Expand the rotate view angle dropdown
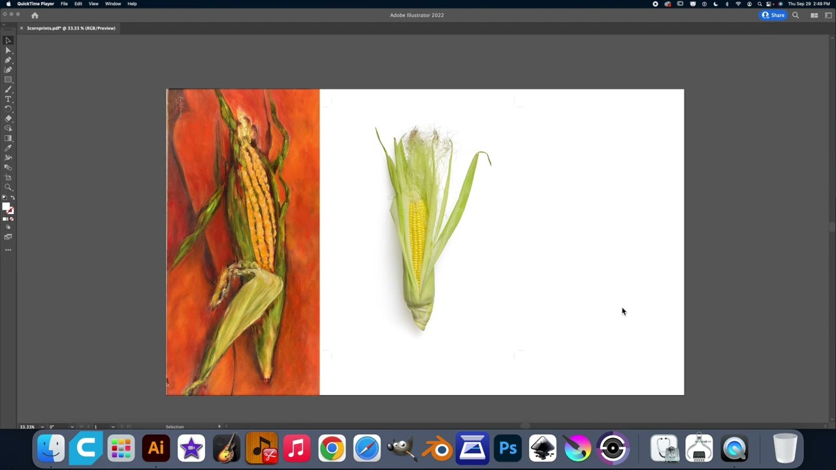Viewport: 836px width, 470px height. 72,427
